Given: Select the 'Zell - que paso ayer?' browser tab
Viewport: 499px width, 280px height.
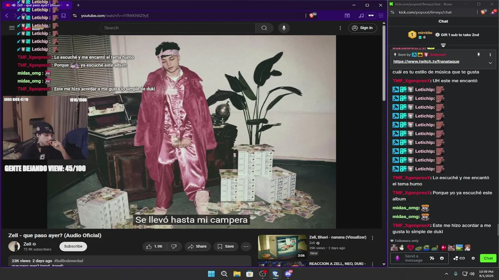Looking at the screenshot, I should 38,5.
